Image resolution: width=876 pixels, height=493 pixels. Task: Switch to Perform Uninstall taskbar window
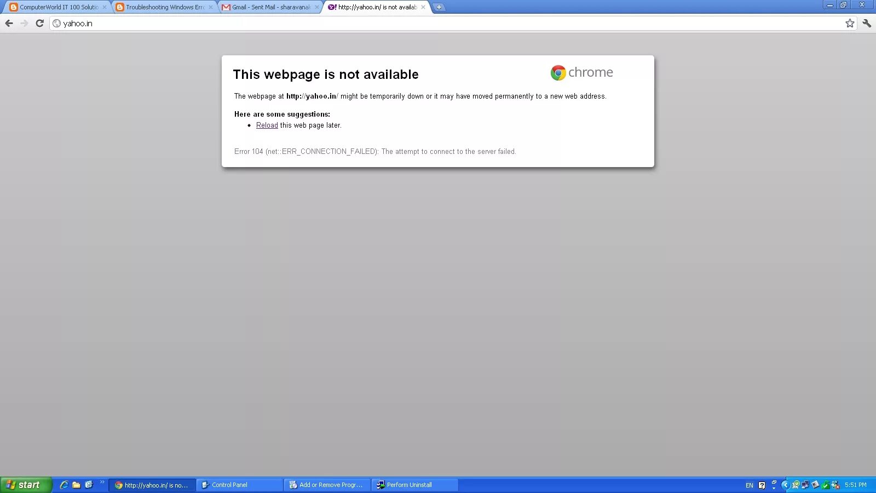pos(415,485)
